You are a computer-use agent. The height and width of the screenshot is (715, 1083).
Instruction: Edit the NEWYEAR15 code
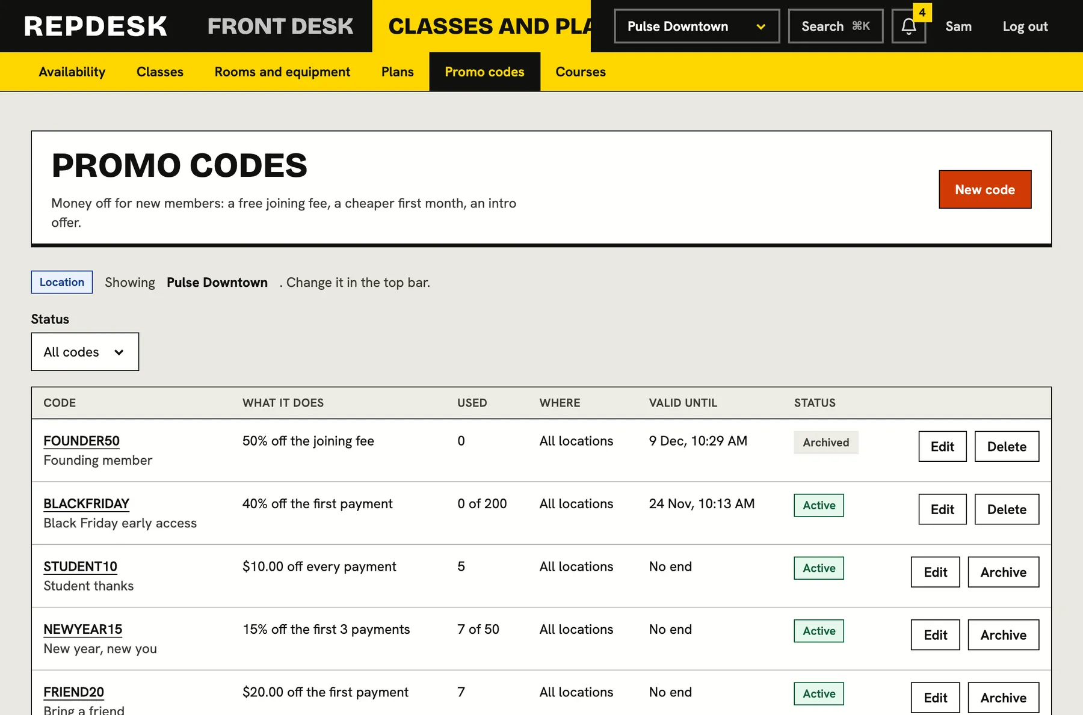(936, 635)
